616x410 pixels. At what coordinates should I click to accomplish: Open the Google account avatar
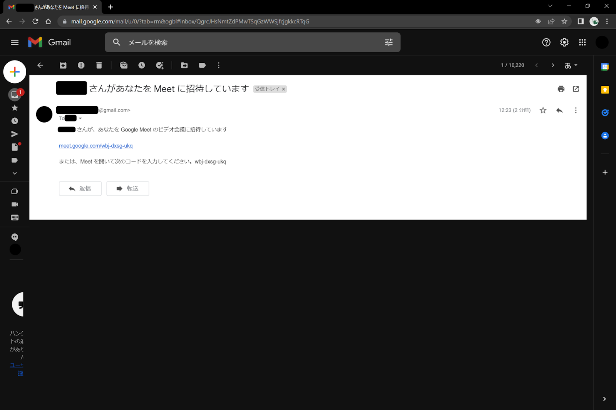pos(602,42)
